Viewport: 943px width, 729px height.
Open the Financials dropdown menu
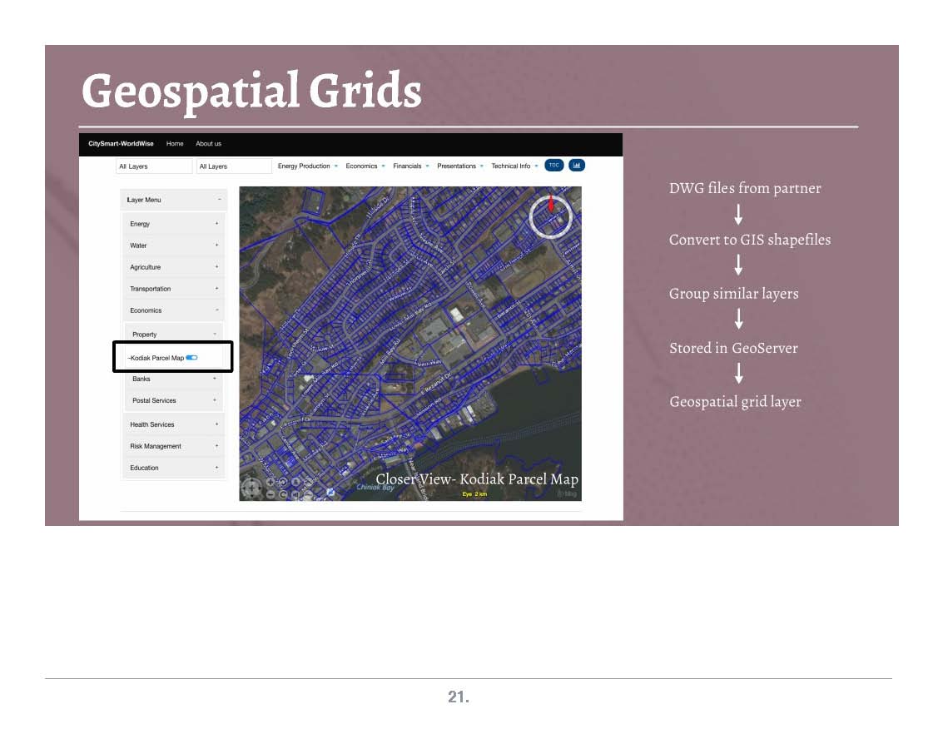(410, 166)
